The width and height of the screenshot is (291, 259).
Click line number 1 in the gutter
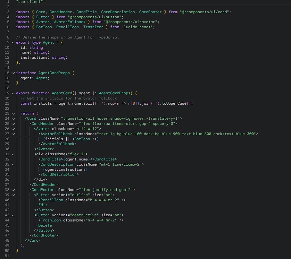pos(8,2)
